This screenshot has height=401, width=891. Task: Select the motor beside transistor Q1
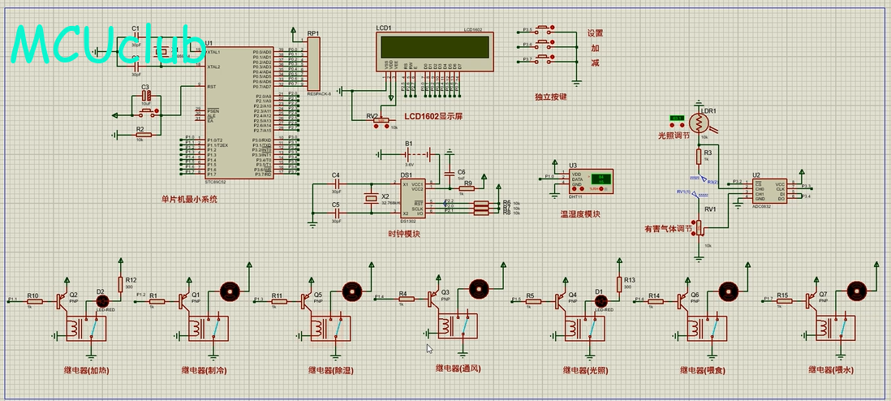click(x=229, y=289)
